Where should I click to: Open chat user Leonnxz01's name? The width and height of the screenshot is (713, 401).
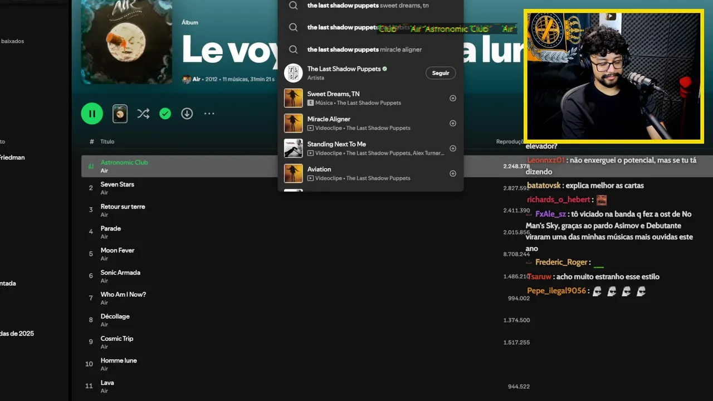(546, 160)
